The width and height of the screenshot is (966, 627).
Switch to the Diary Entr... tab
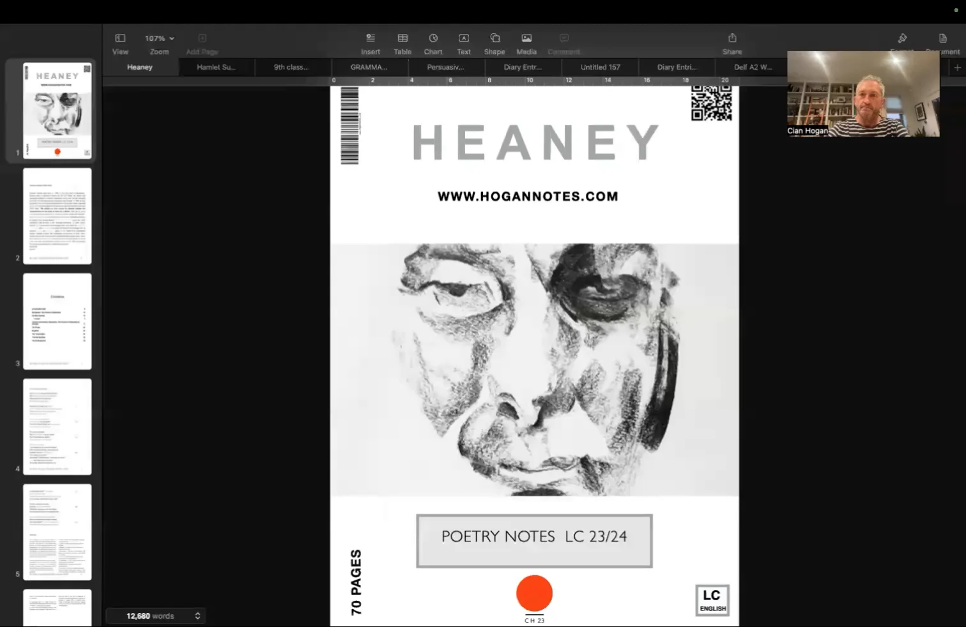523,67
